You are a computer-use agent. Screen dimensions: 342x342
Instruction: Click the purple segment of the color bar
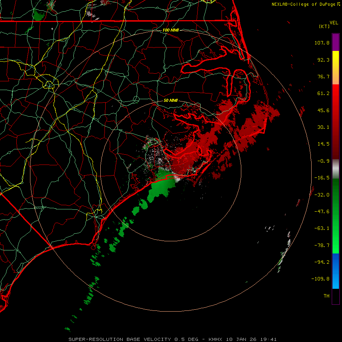tap(336, 43)
